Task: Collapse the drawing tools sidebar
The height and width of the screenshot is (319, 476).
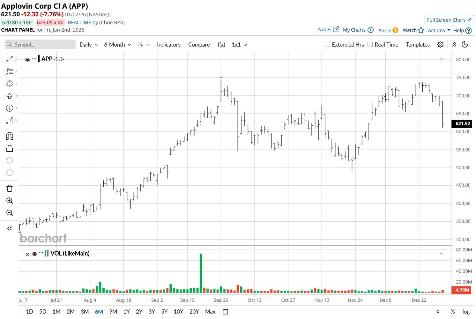Action: [10, 228]
